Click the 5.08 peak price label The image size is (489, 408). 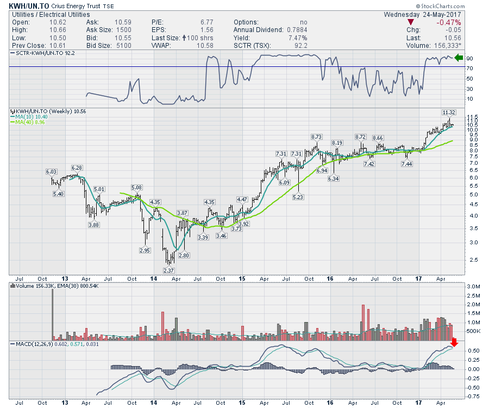point(136,187)
